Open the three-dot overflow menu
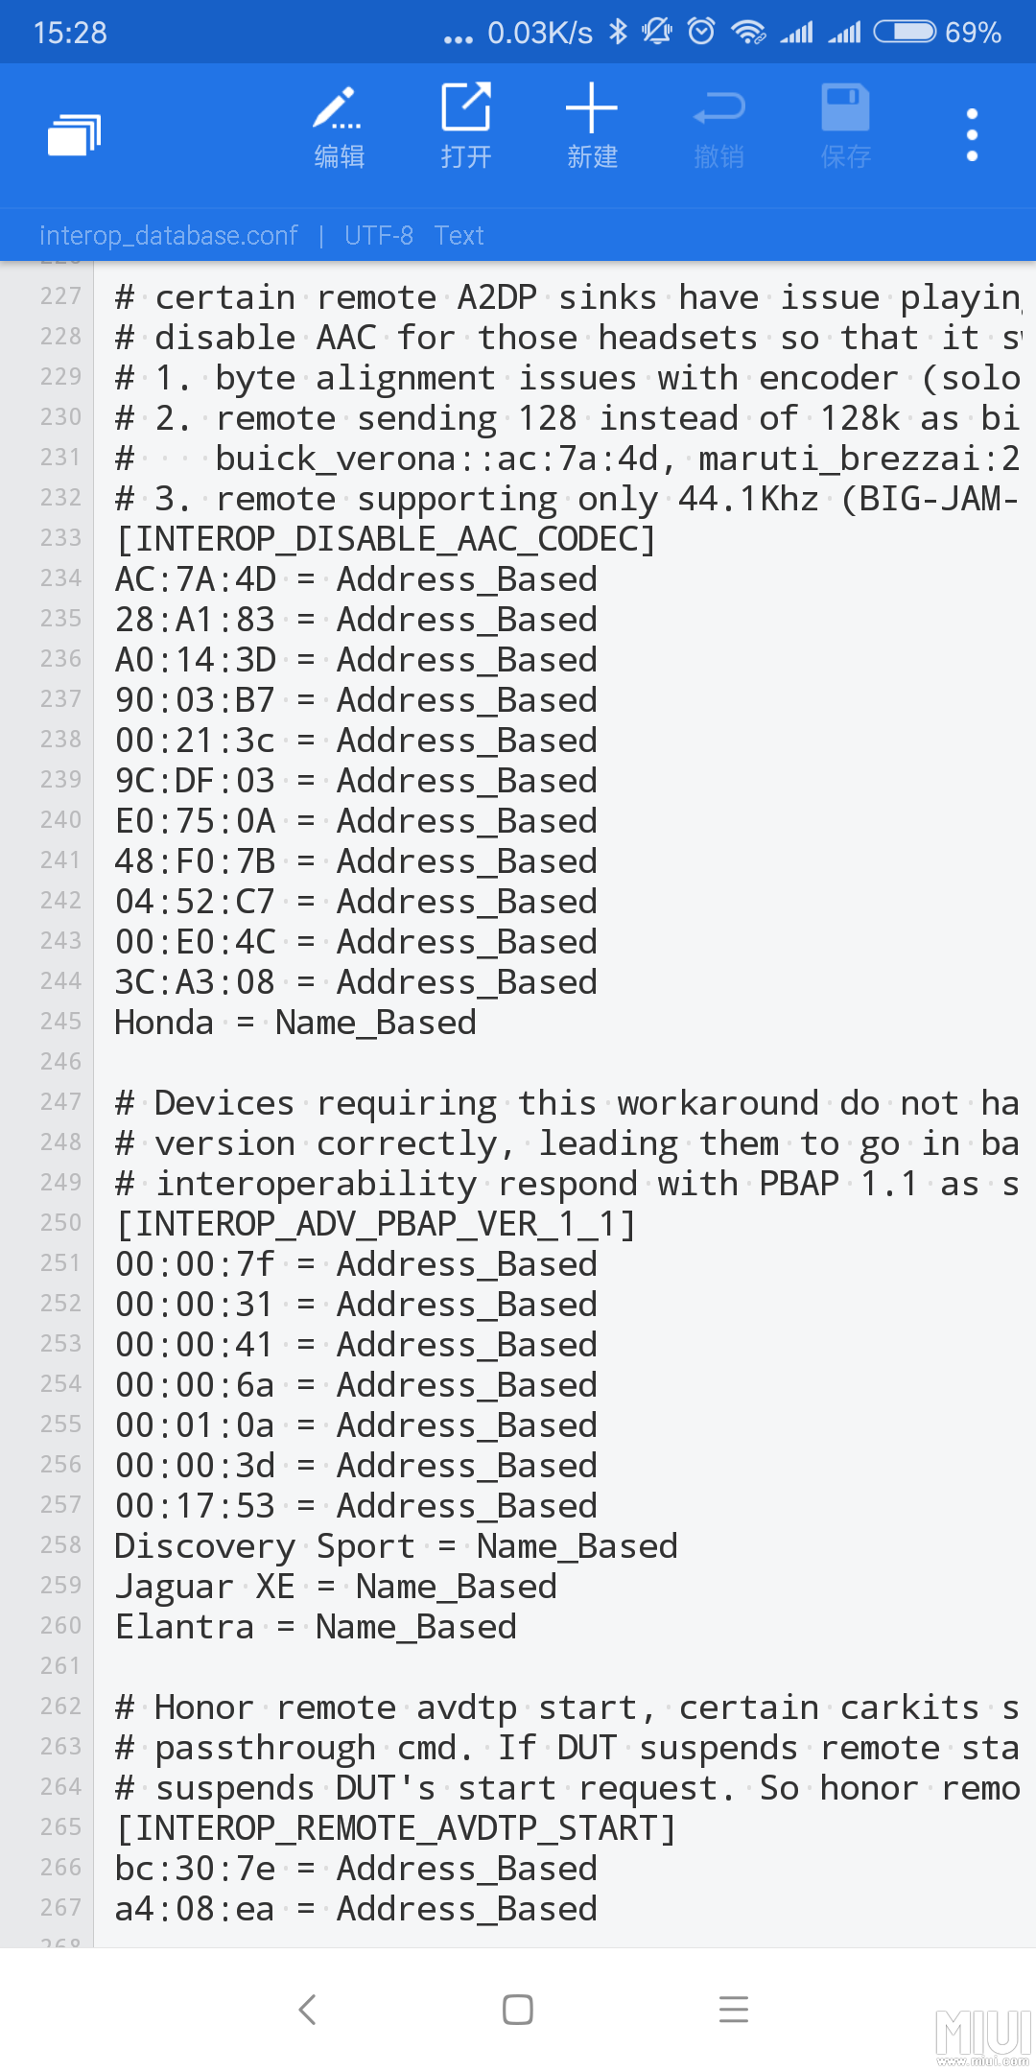1036x2072 pixels. coord(972,134)
